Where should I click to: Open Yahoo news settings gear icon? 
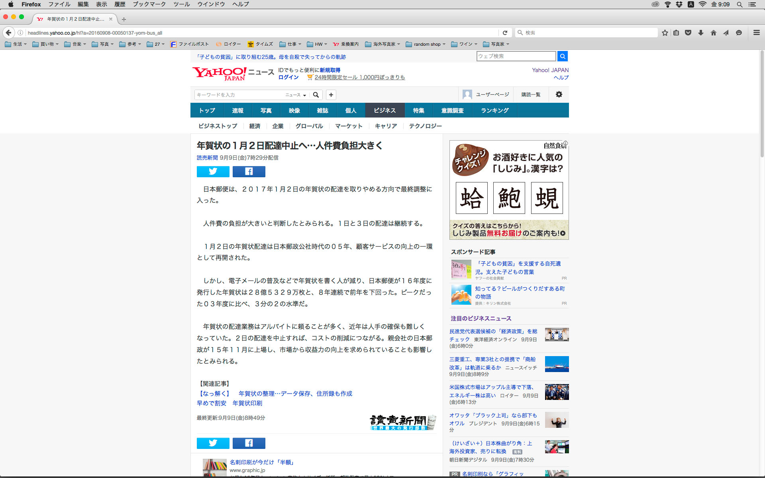point(559,94)
